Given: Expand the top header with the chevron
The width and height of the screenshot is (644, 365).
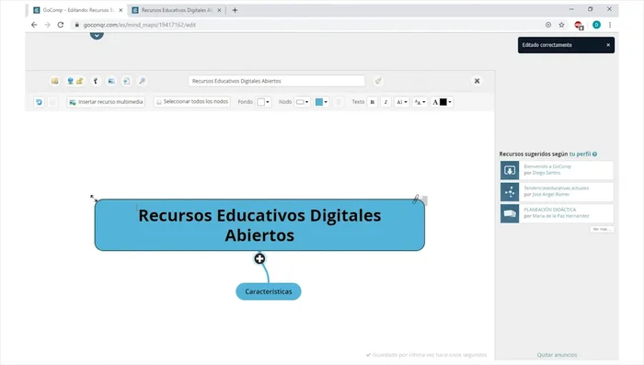Looking at the screenshot, I should [x=97, y=35].
